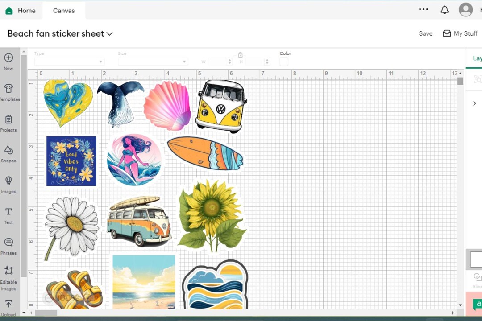
Task: Switch to the Home tab
Action: tap(21, 10)
